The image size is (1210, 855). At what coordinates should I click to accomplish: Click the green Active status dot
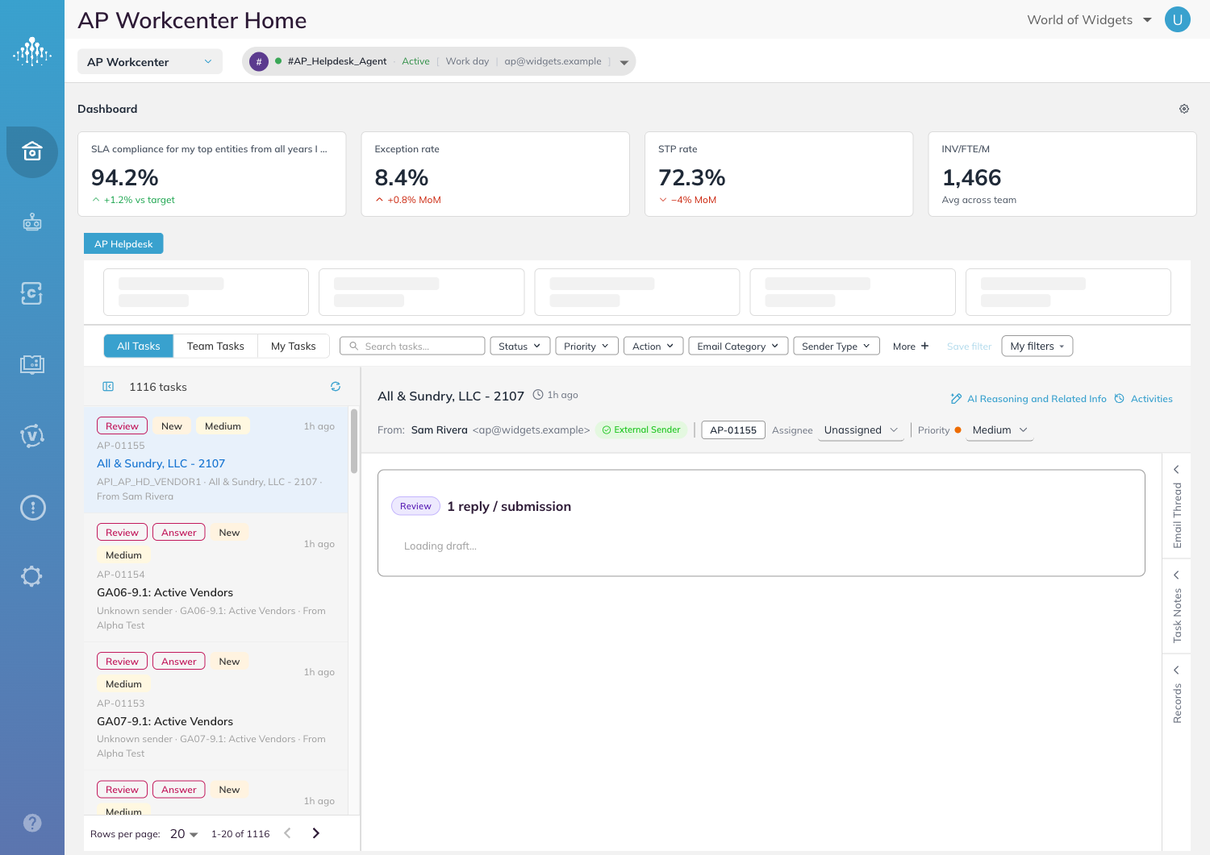pyautogui.click(x=278, y=61)
